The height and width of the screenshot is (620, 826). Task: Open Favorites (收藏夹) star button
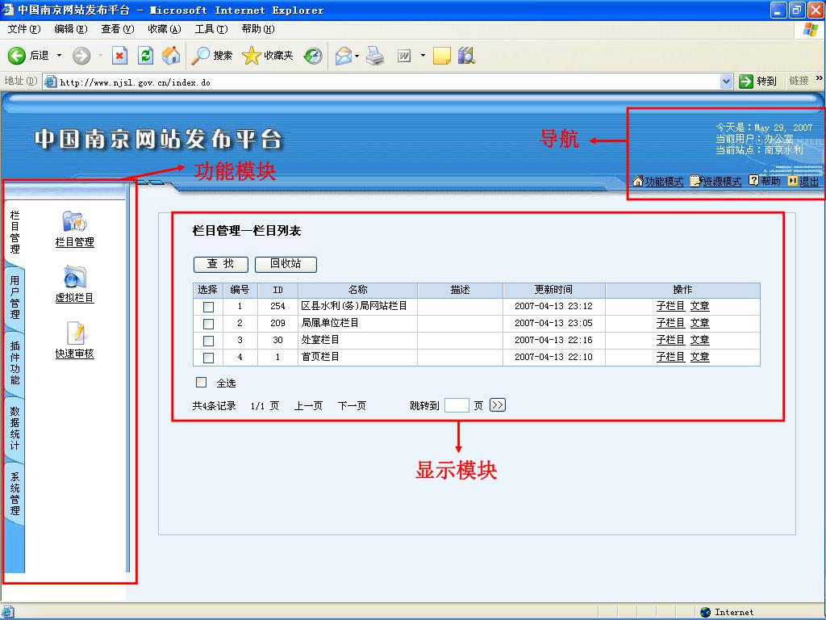click(267, 56)
